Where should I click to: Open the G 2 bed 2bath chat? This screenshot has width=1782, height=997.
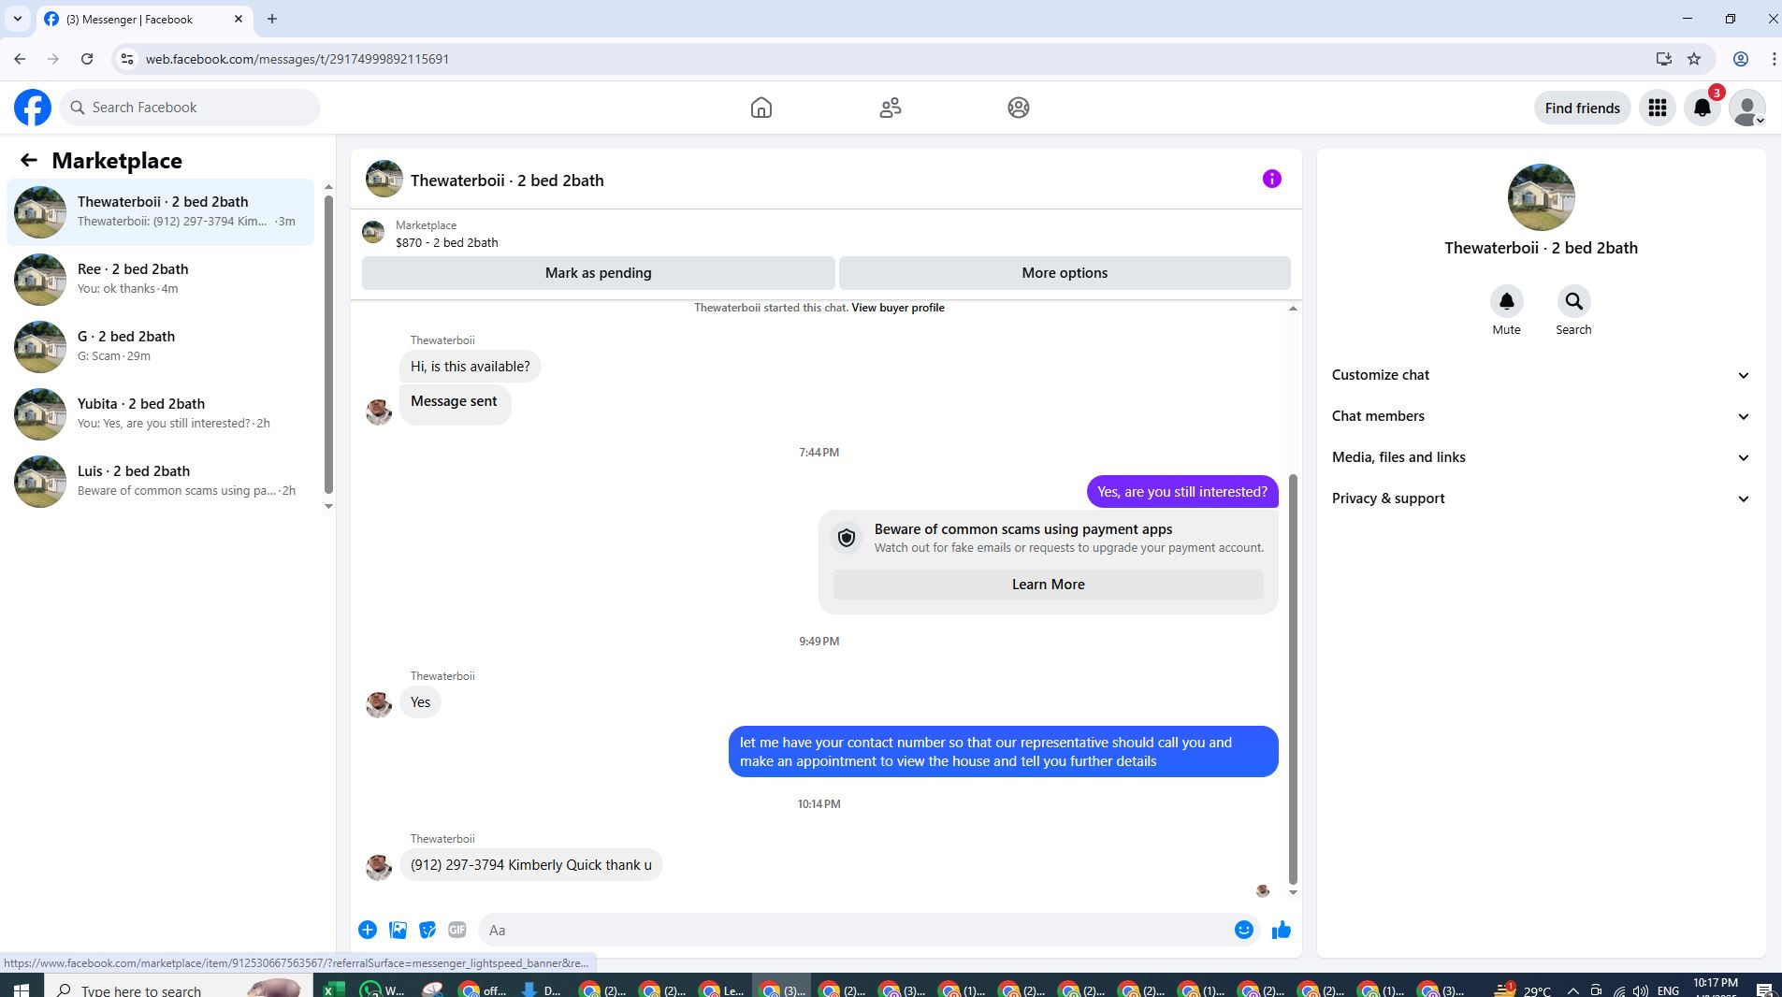pos(161,346)
